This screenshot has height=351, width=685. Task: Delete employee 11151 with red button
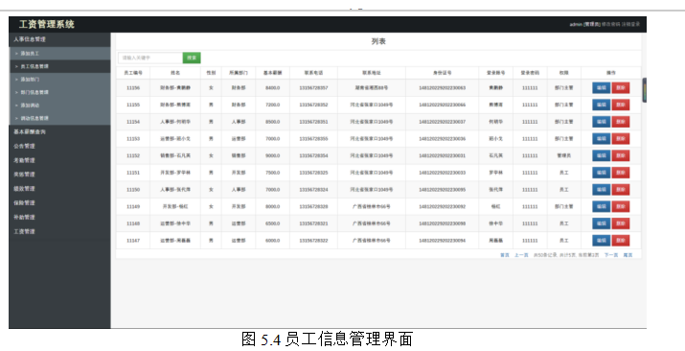[x=621, y=173]
